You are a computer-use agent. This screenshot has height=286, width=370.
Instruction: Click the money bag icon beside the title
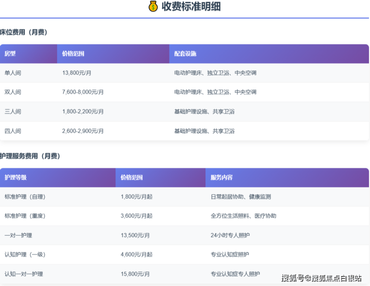(x=153, y=6)
